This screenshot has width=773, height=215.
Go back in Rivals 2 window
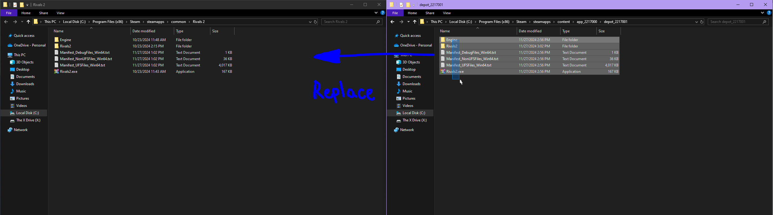6,22
